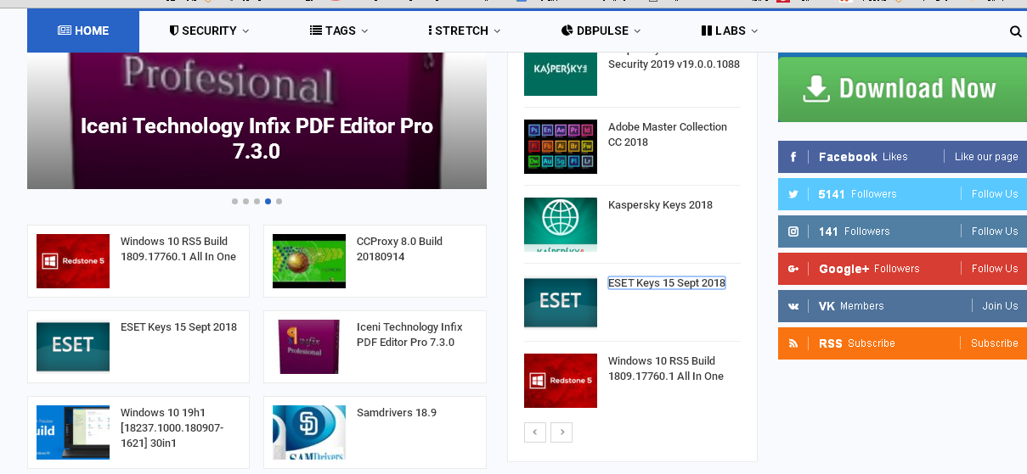The height and width of the screenshot is (474, 1027).
Task: Click Like our page on Facebook bar
Action: click(986, 157)
